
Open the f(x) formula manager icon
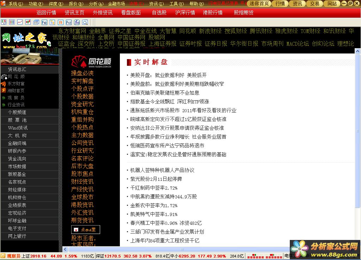click(x=77, y=22)
